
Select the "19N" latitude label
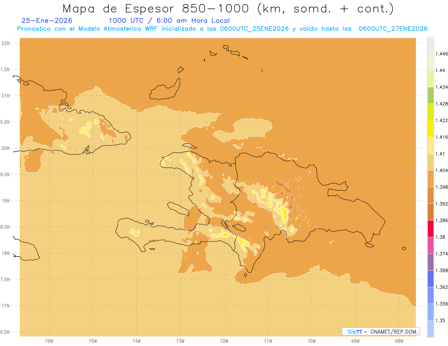pyautogui.click(x=6, y=201)
